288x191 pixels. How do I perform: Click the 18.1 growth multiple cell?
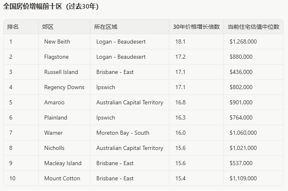pos(180,42)
